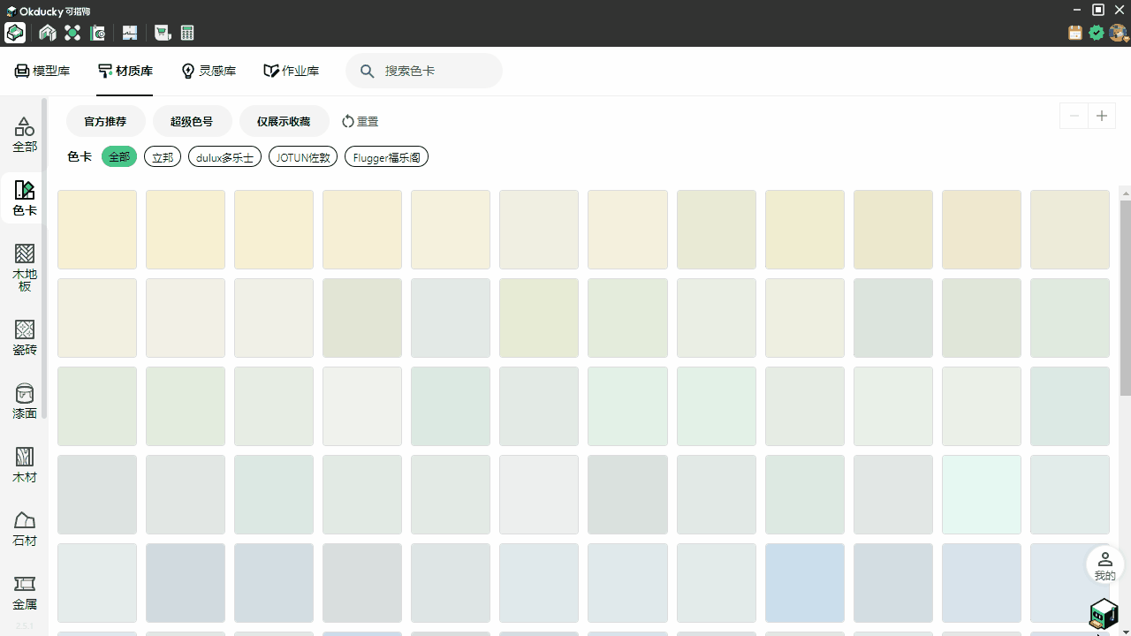Toggle the 仅展示收藏 filter
1131x636 pixels.
[284, 121]
